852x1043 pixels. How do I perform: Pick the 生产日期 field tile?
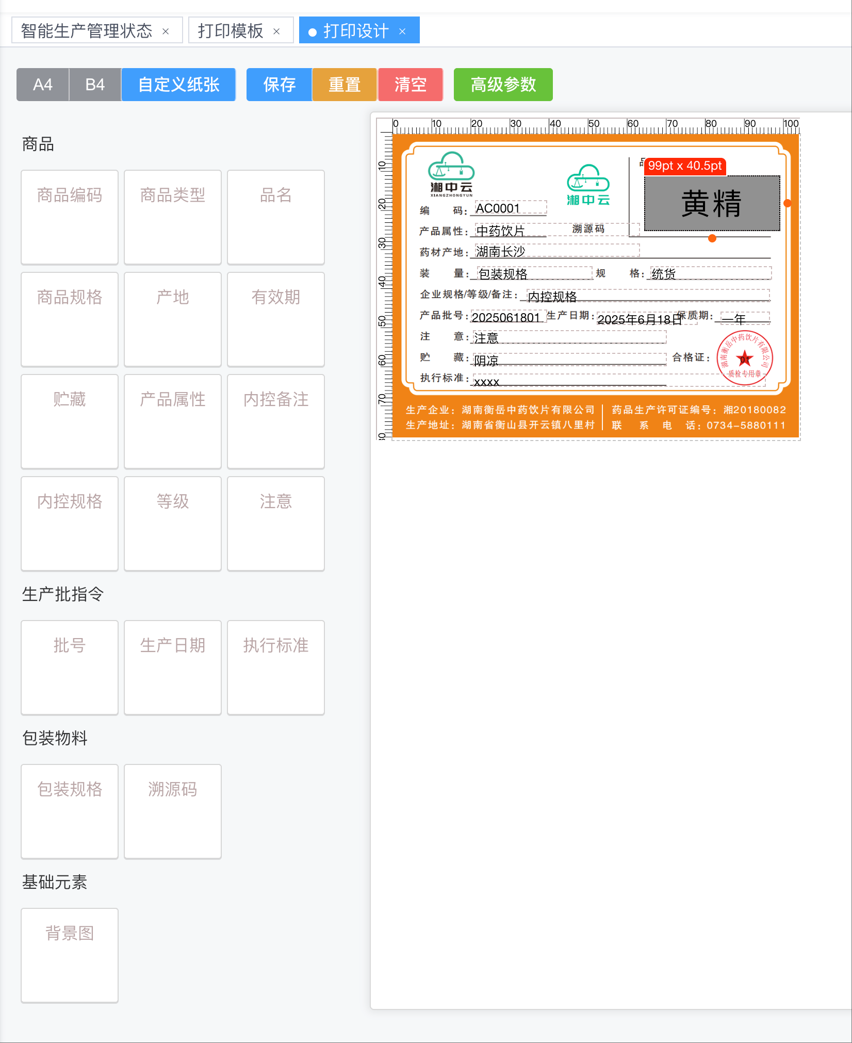coord(173,667)
